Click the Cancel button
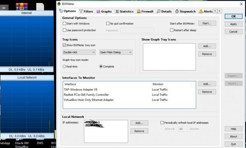Screen dimensions: 246x148 click(234, 31)
